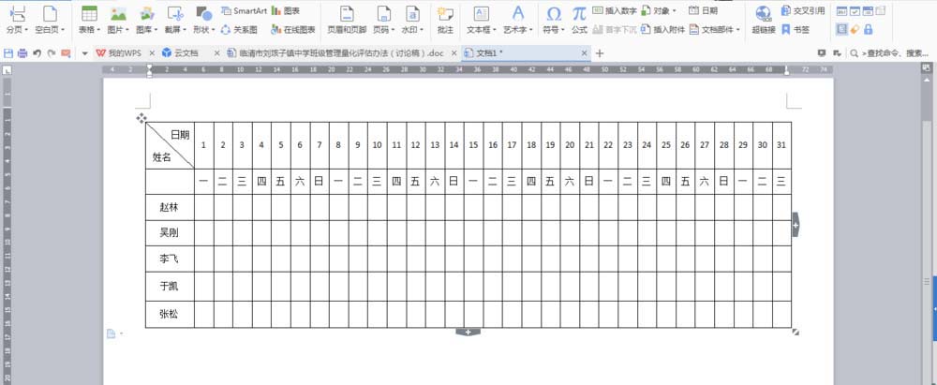Screen dimensions: 937x385
Task: Insert a 图表 chart
Action: coord(286,10)
